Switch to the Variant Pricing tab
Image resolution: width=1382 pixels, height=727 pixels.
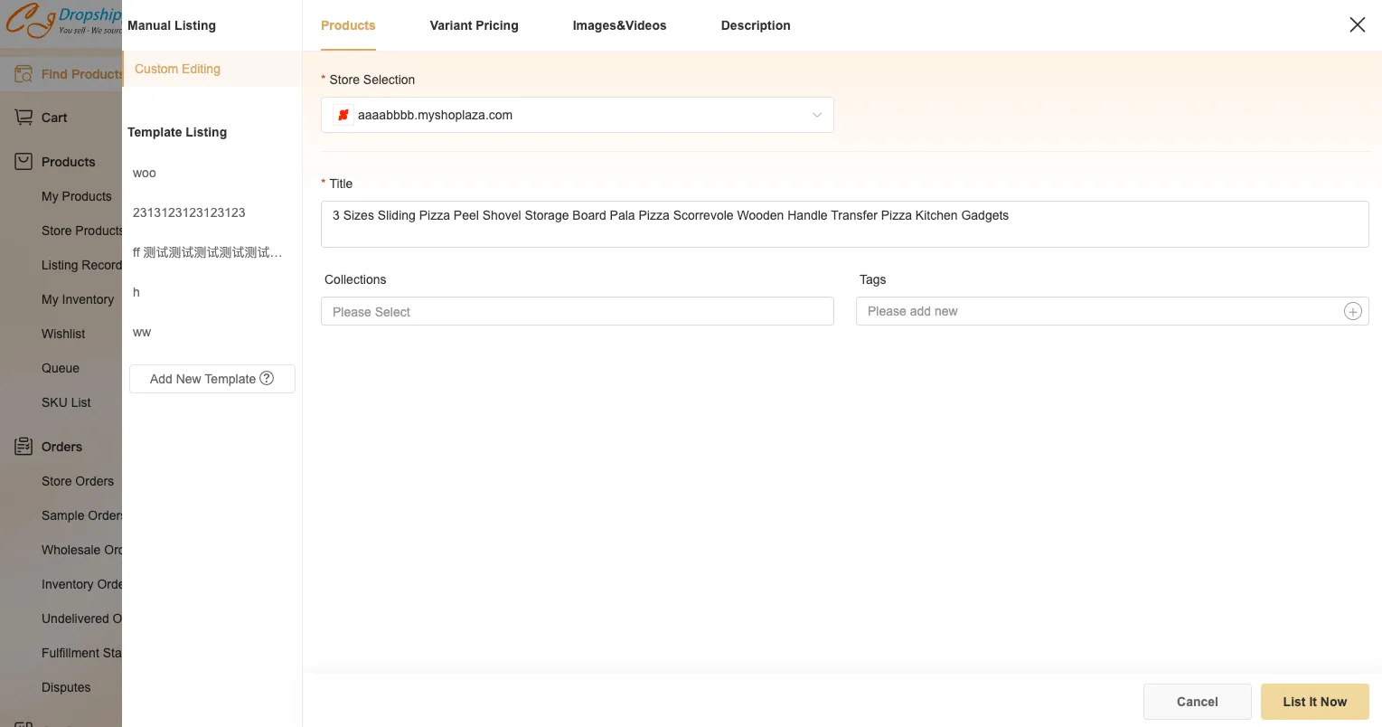(474, 25)
